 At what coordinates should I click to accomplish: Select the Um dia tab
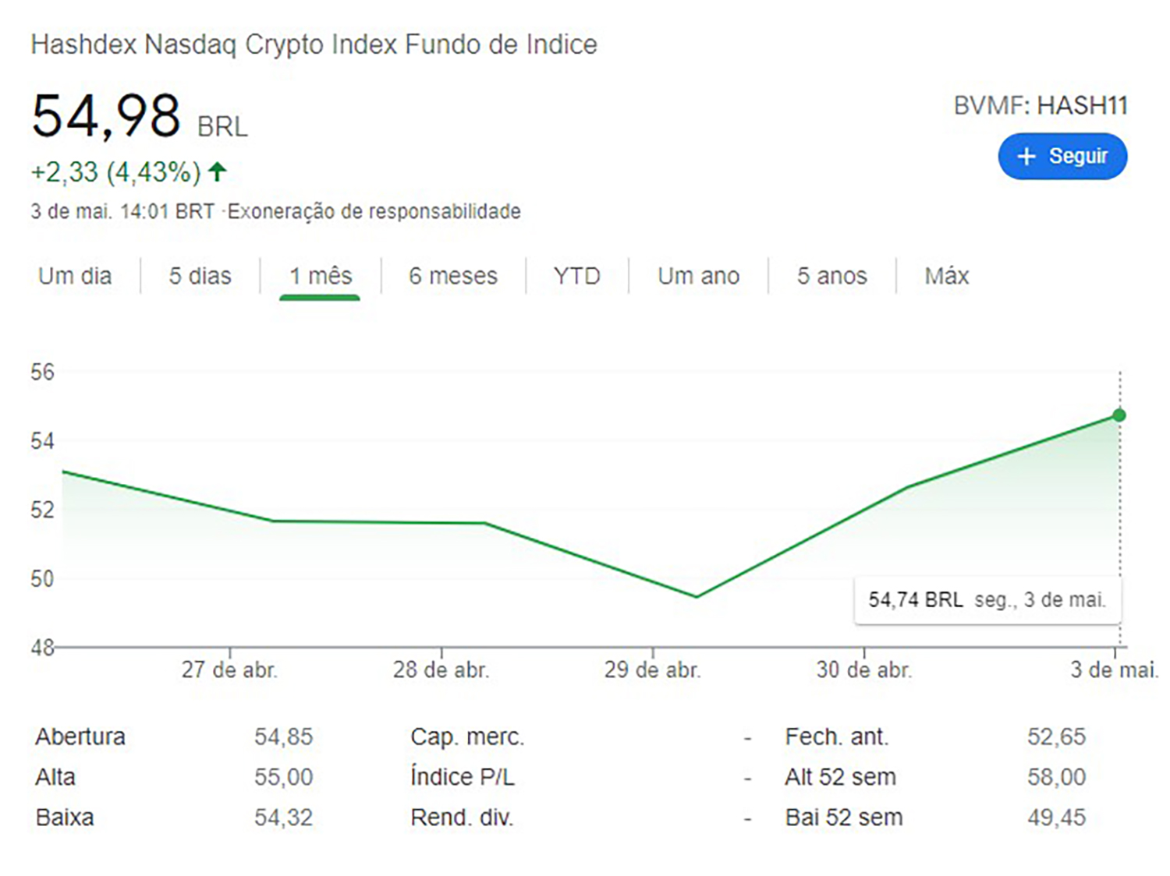pos(75,276)
